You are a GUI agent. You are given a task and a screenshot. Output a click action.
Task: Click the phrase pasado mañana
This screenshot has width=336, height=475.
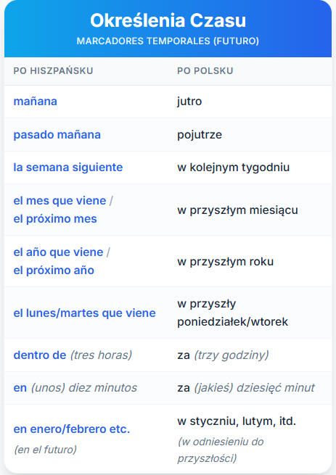click(57, 134)
